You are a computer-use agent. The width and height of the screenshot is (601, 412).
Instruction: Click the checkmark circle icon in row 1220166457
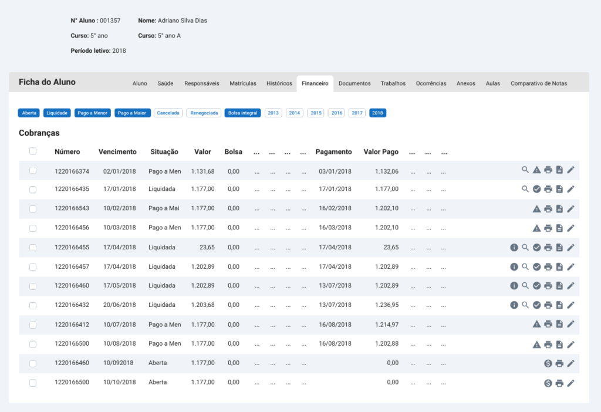pos(536,267)
